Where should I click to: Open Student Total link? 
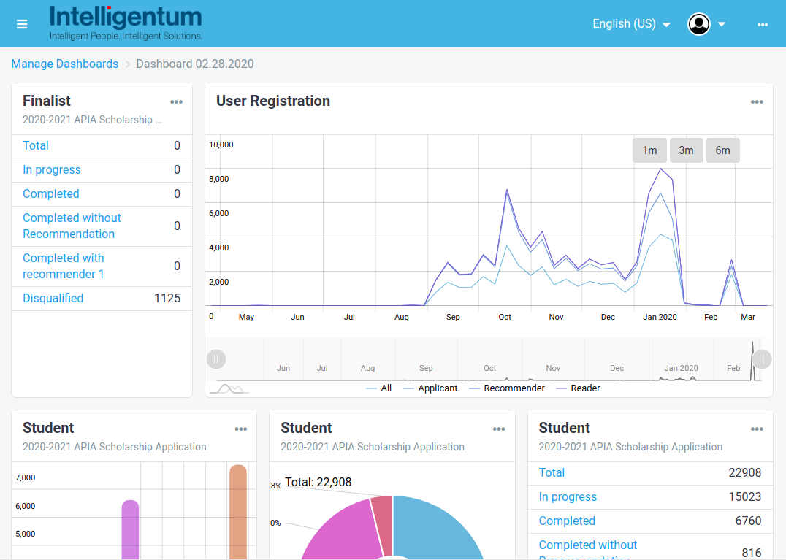click(x=552, y=473)
